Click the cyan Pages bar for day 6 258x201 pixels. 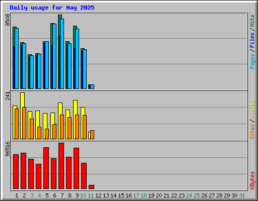(x=54, y=56)
